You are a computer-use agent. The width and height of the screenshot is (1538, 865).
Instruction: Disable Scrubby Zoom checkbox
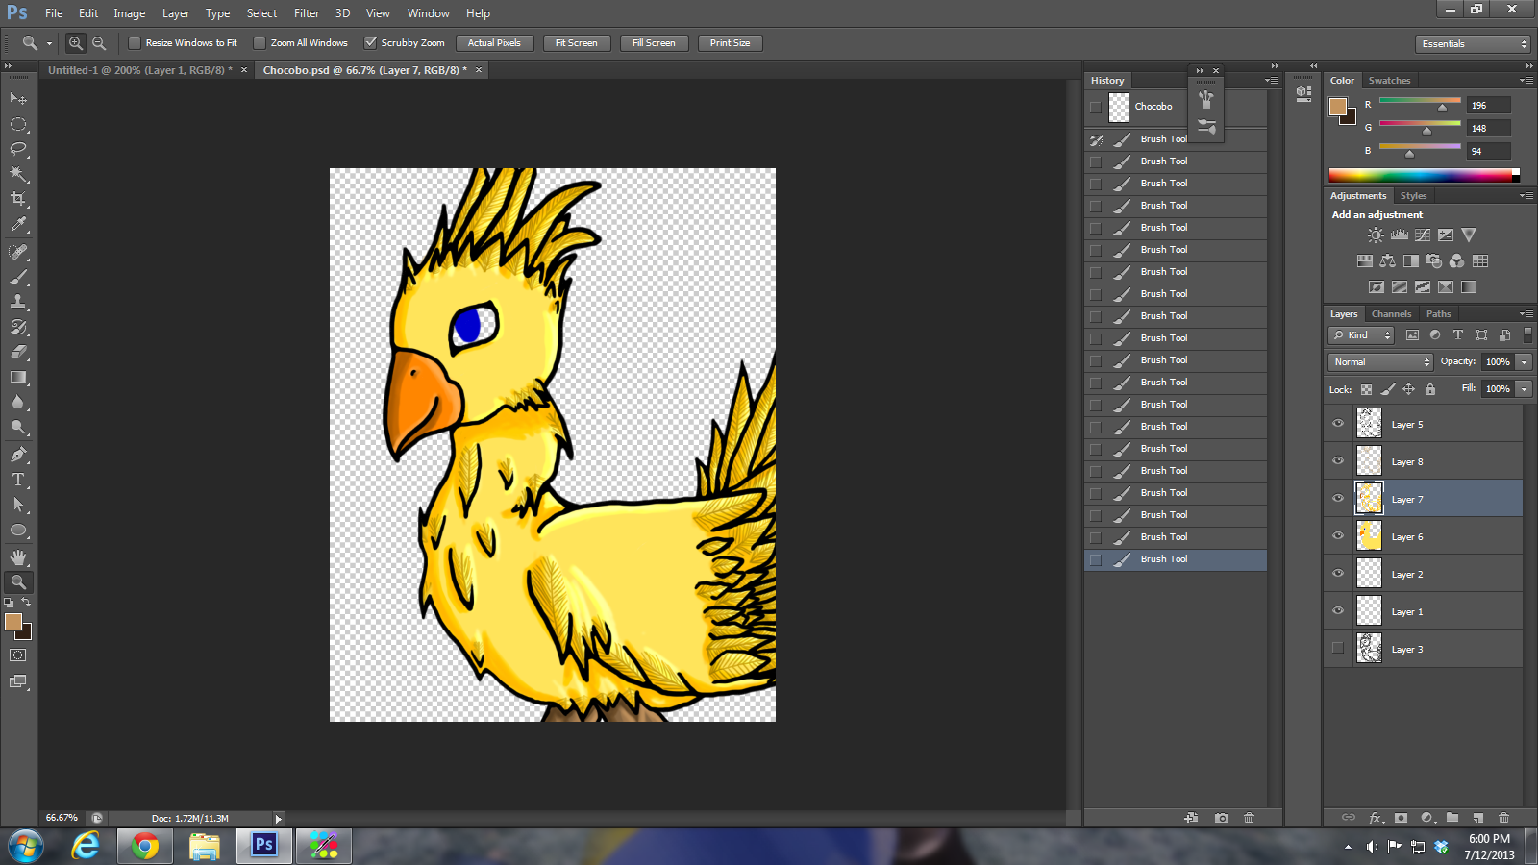[370, 43]
